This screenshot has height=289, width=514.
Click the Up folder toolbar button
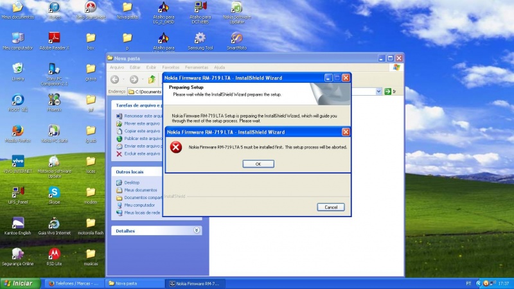click(x=152, y=79)
